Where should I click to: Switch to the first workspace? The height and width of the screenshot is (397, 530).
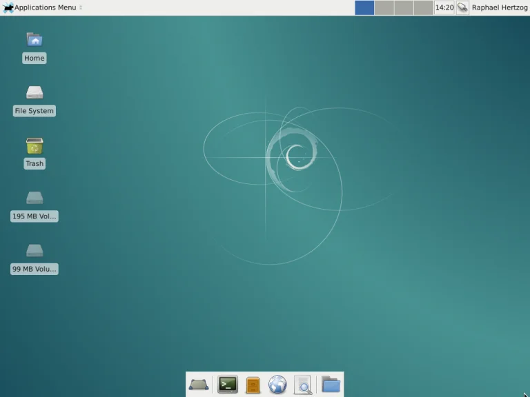tap(364, 8)
